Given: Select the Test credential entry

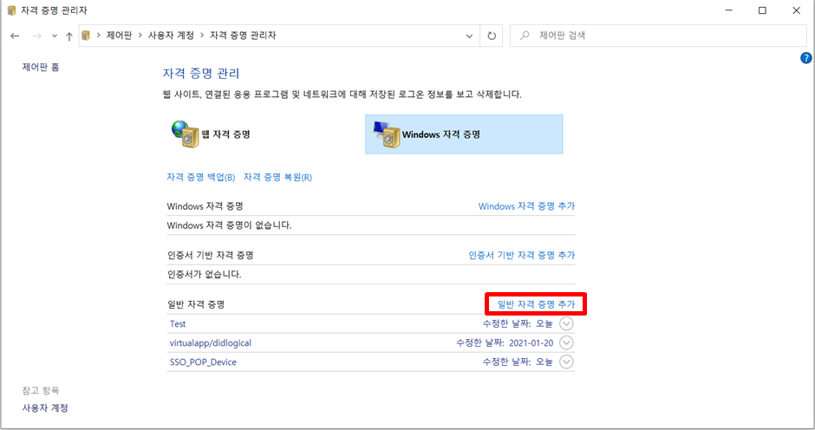Looking at the screenshot, I should [178, 324].
